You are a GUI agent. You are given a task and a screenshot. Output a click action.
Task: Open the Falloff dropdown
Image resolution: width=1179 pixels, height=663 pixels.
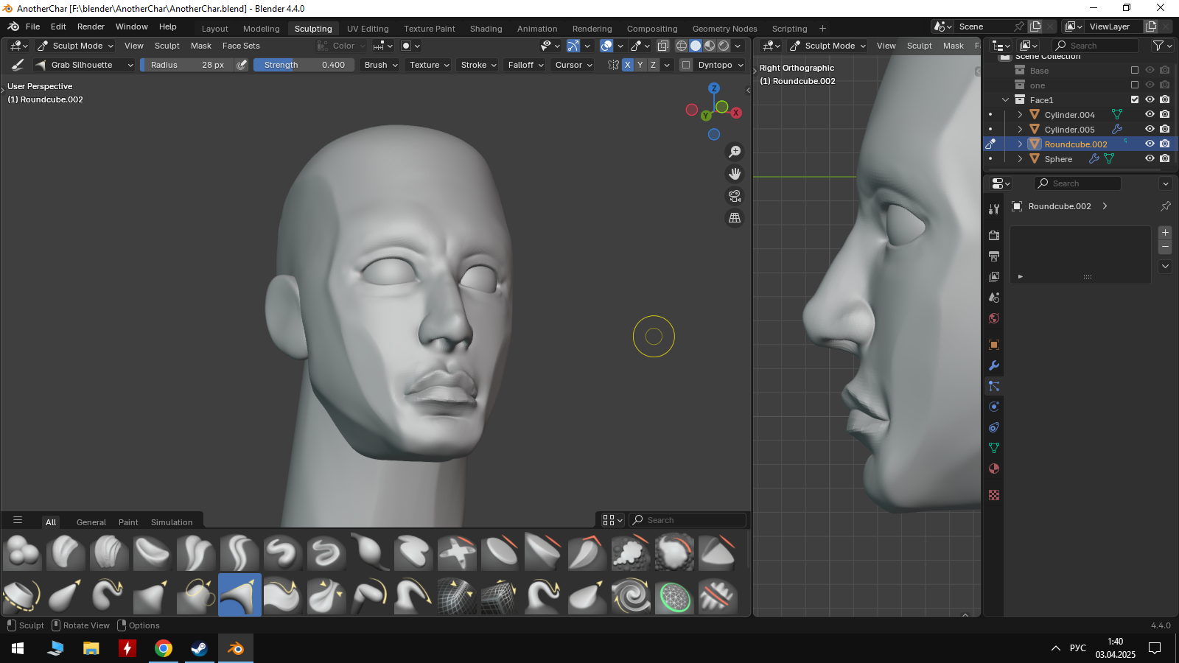click(525, 65)
